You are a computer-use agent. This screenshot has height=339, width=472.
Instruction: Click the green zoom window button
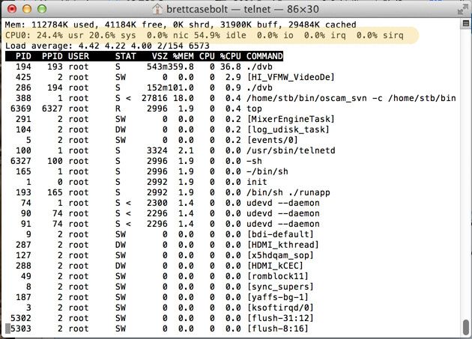point(40,10)
